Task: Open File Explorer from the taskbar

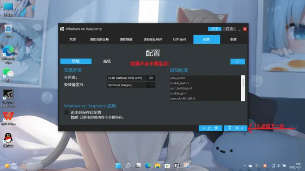Action: coord(158,165)
